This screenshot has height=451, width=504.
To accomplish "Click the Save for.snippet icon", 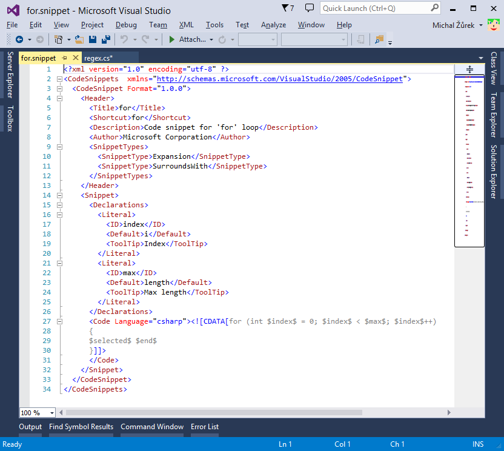I will (x=93, y=38).
